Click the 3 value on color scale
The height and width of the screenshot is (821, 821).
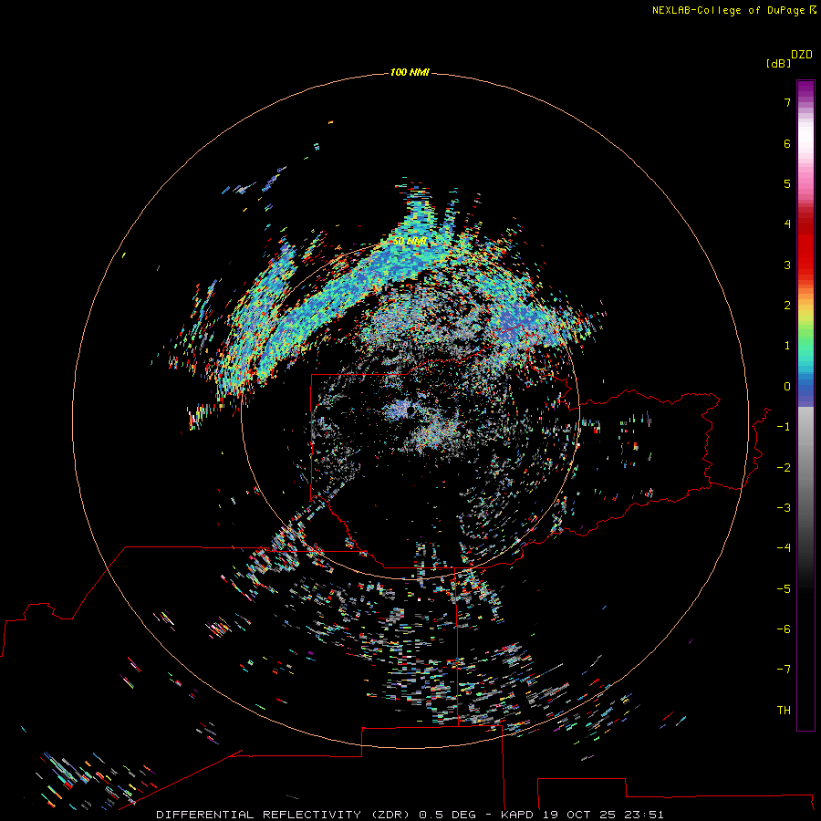(x=787, y=265)
